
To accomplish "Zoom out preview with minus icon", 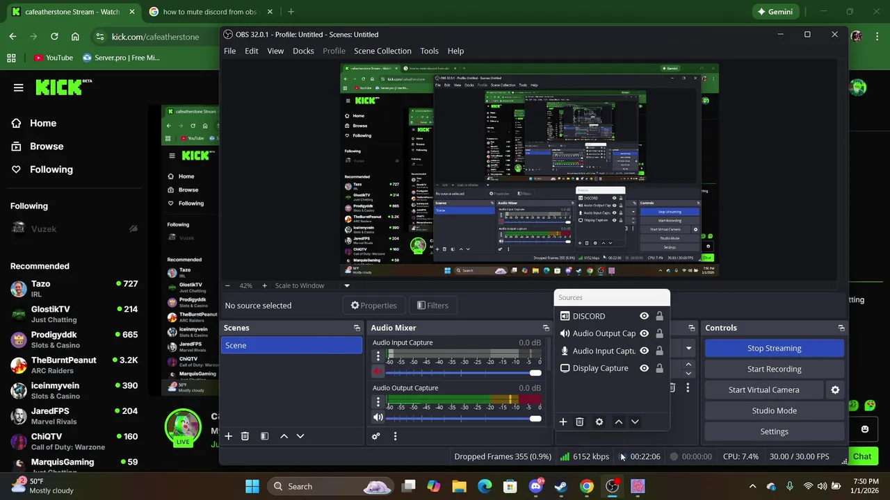I will [x=227, y=285].
